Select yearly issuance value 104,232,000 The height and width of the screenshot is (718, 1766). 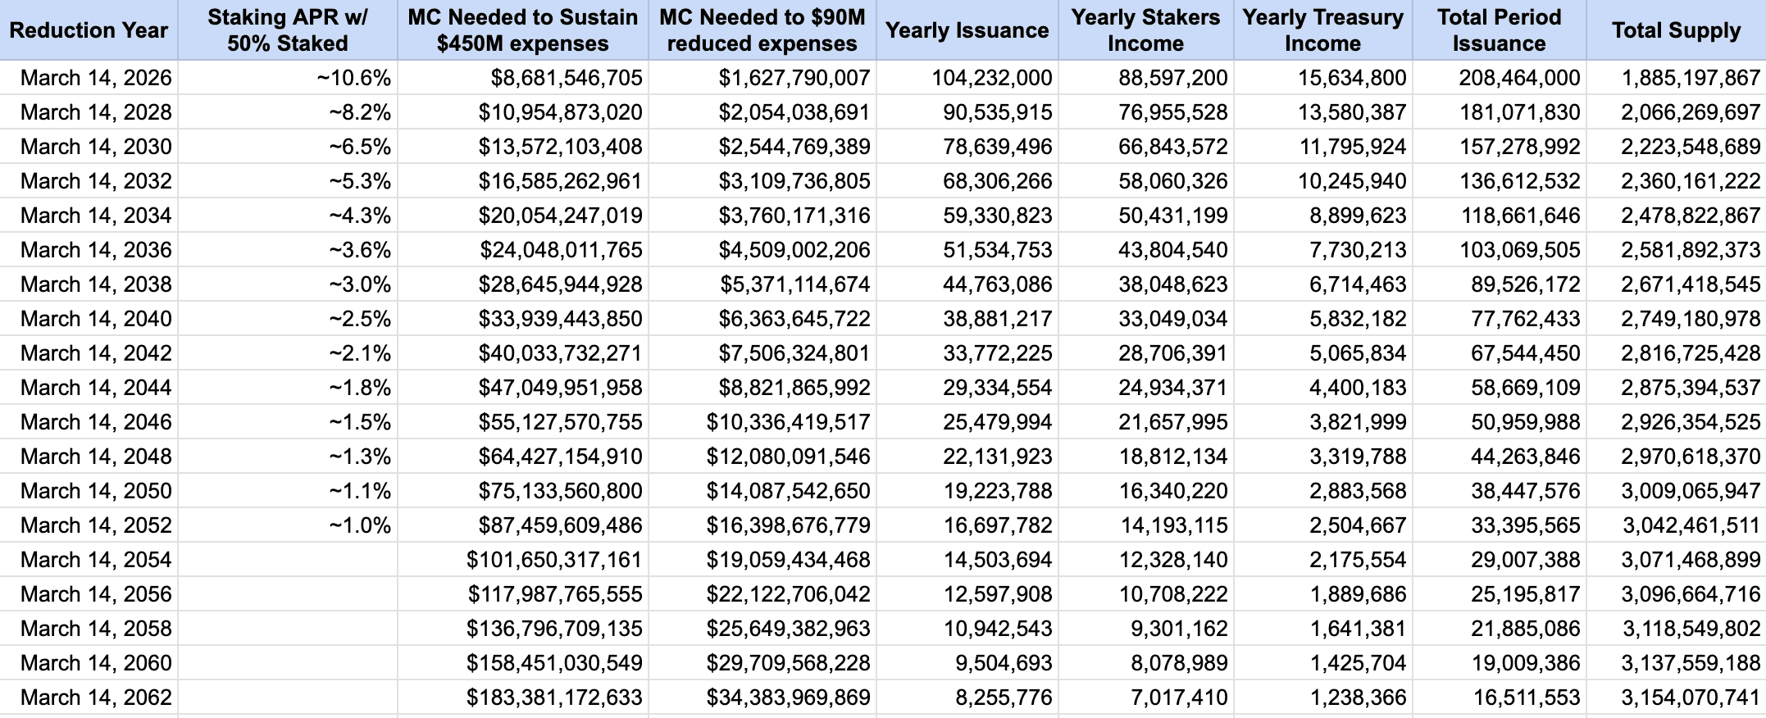pyautogui.click(x=991, y=78)
